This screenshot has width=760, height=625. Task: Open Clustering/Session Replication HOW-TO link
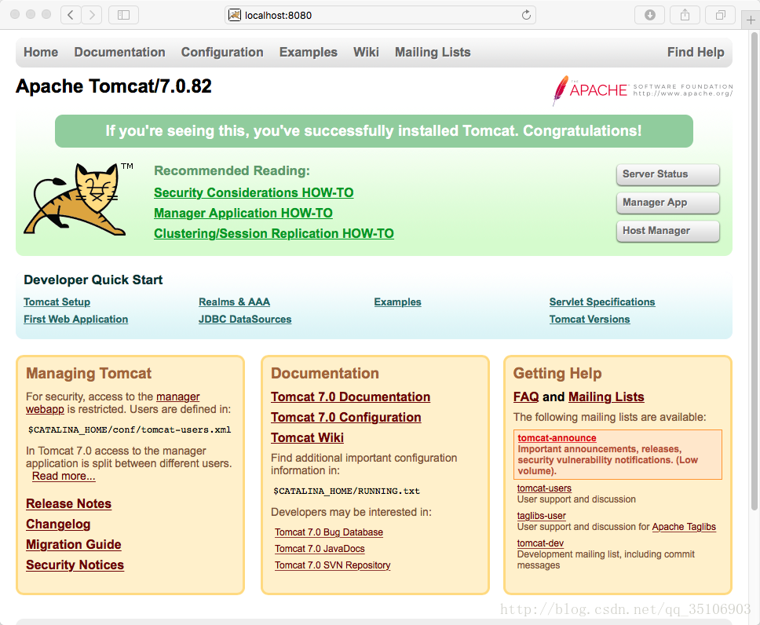pyautogui.click(x=274, y=233)
